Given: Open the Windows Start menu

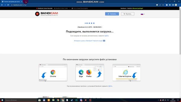Looking at the screenshot, I should pos(2,100).
